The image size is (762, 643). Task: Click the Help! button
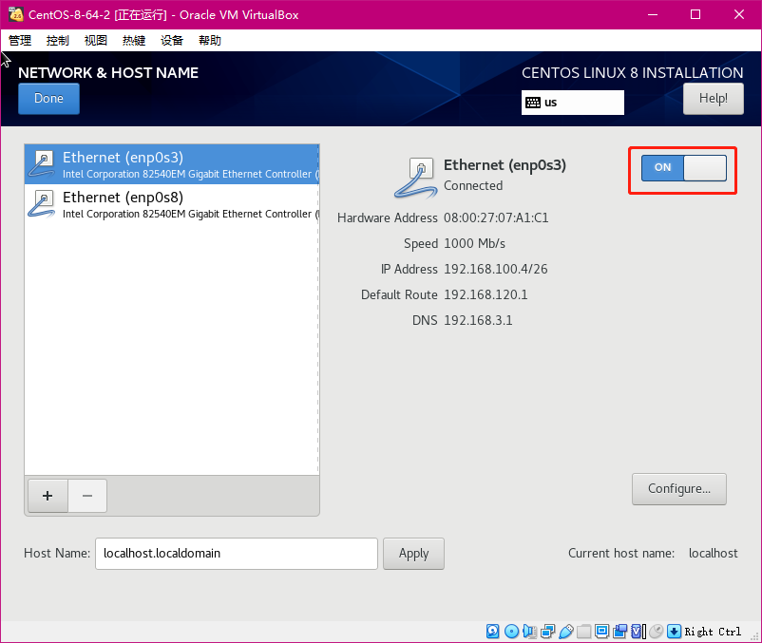tap(713, 99)
